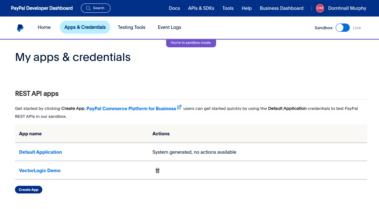The width and height of the screenshot is (379, 209).
Task: Toggle Sandbox to Live mode switch
Action: pyautogui.click(x=342, y=28)
